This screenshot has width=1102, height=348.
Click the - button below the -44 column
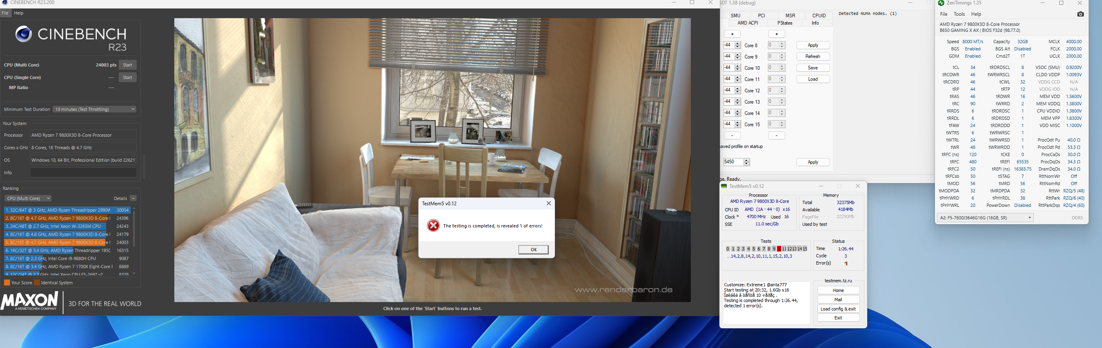[732, 135]
